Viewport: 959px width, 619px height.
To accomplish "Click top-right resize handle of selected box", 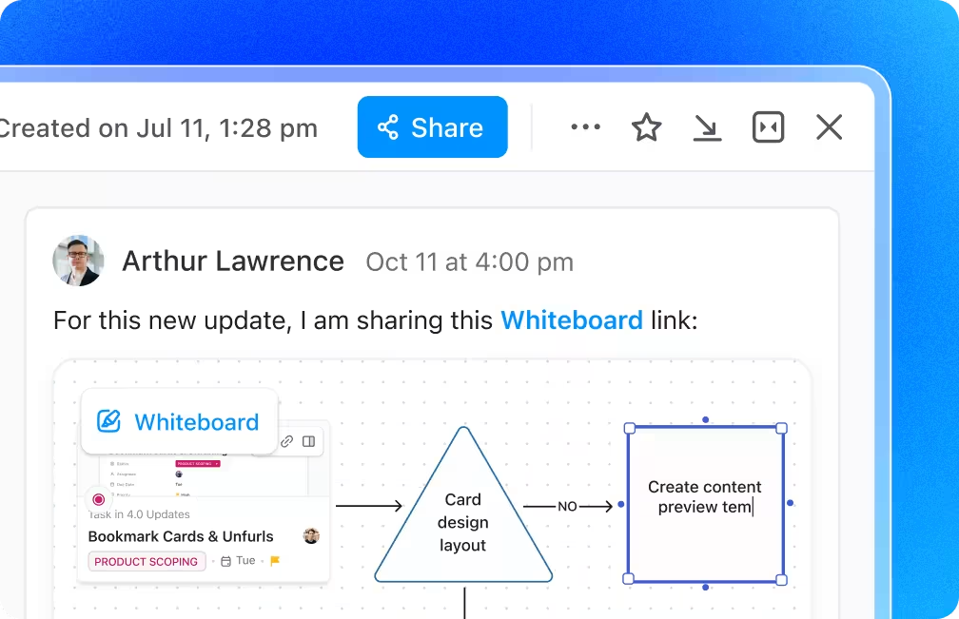I will click(781, 428).
